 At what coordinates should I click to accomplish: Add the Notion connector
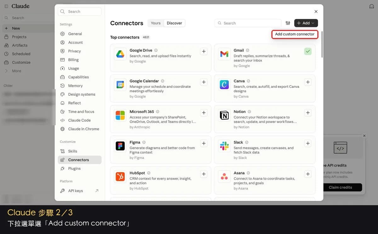[x=308, y=113]
